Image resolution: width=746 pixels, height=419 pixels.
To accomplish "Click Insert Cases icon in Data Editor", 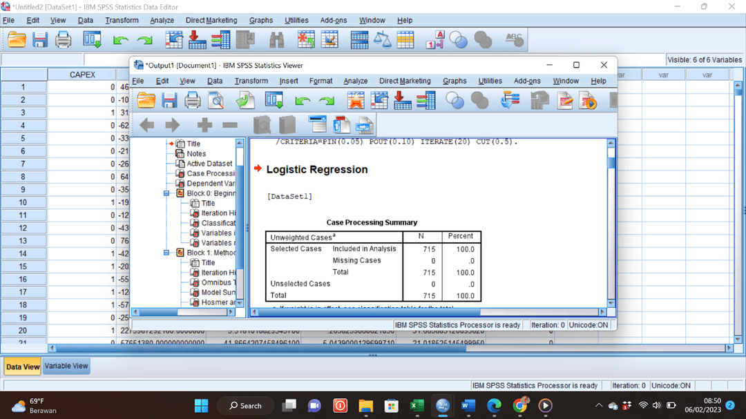I will click(x=306, y=40).
